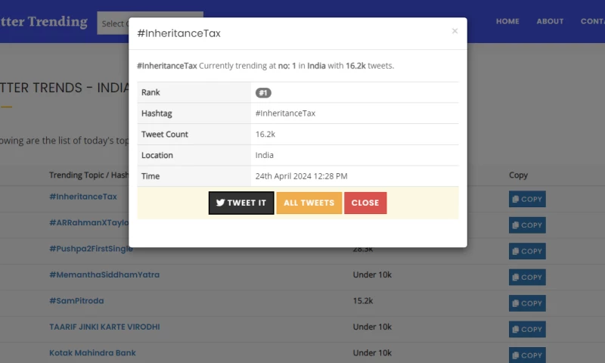Close the modal with the X icon

[455, 31]
